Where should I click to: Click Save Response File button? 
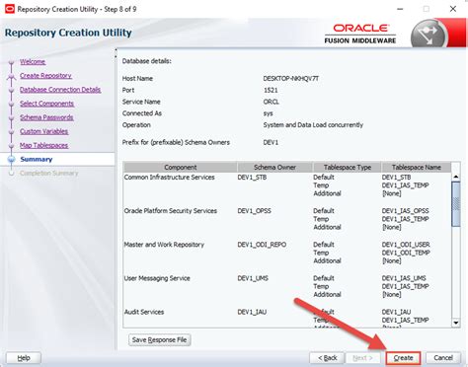click(159, 339)
